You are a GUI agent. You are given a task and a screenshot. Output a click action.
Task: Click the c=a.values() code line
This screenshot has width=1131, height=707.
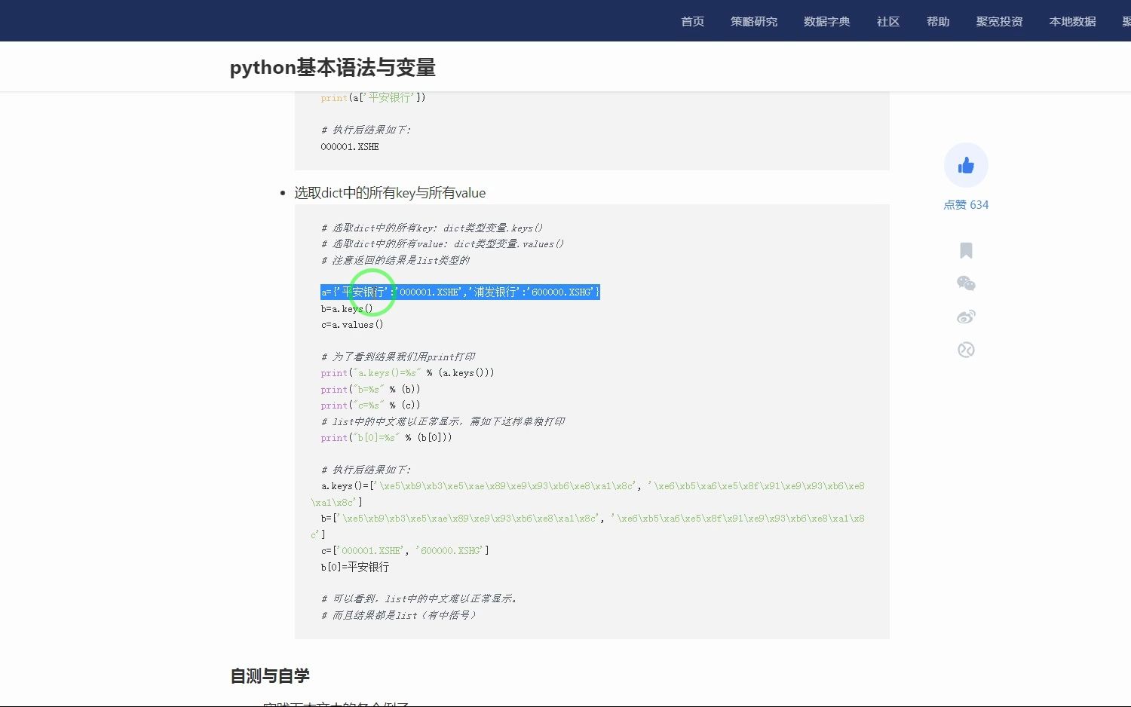tap(352, 325)
